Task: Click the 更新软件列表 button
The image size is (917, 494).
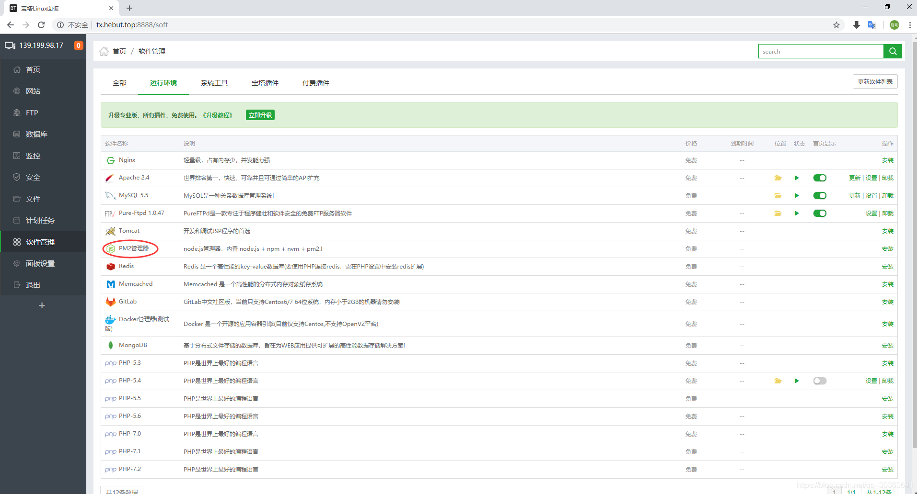Action: 875,81
